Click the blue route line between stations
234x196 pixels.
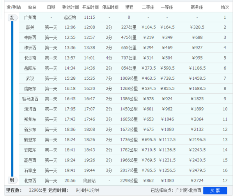tap(12, 99)
